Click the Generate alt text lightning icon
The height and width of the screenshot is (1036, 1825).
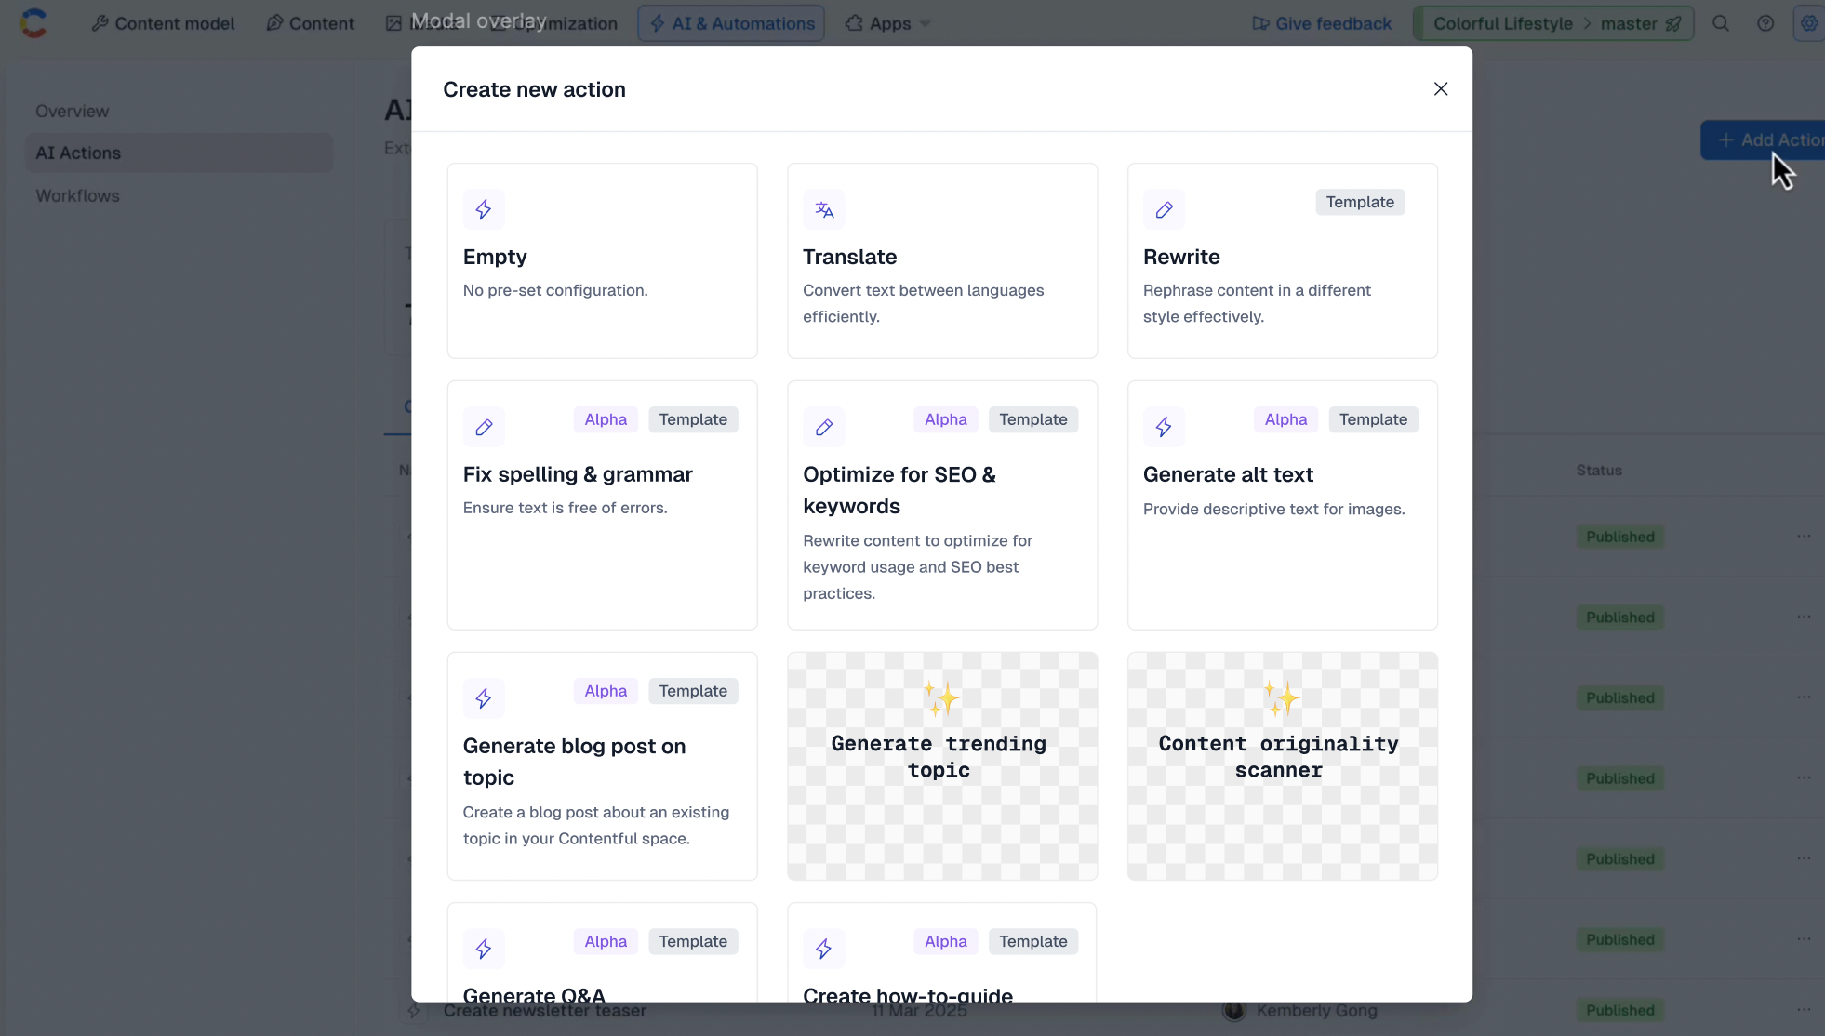[x=1164, y=427]
